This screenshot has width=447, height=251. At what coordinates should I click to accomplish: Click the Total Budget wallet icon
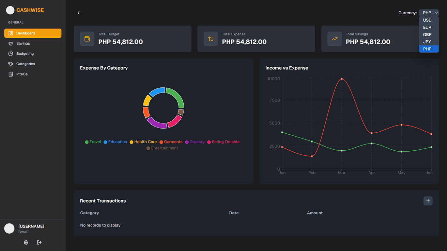point(87,39)
